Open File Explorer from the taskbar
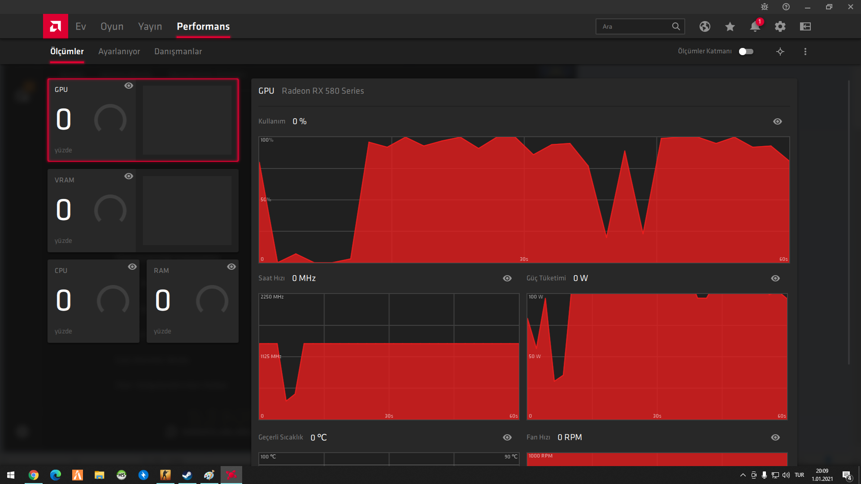 tap(100, 475)
